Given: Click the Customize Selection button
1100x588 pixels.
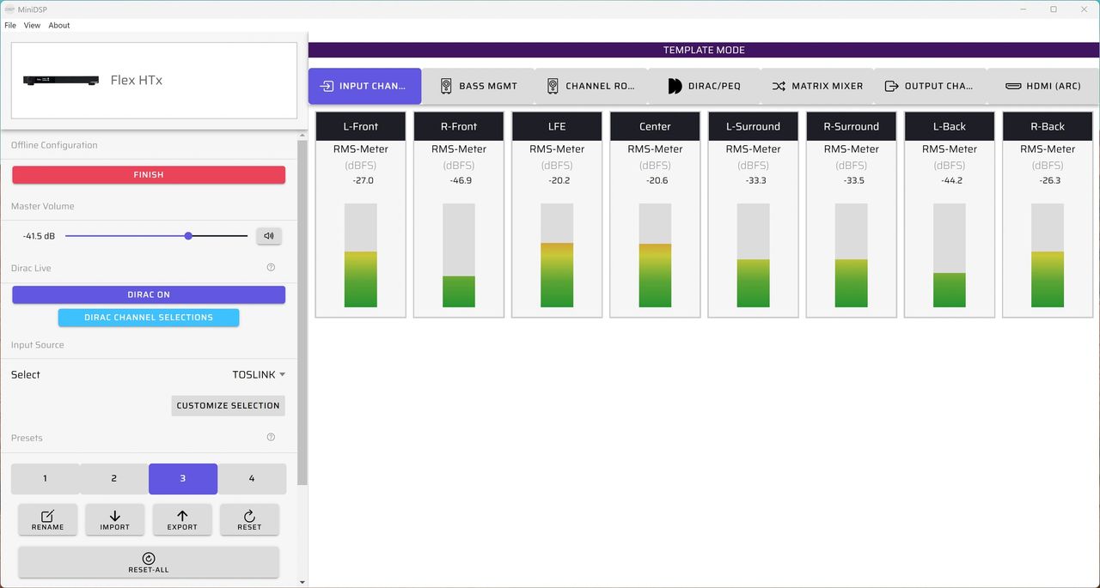Looking at the screenshot, I should pos(228,405).
